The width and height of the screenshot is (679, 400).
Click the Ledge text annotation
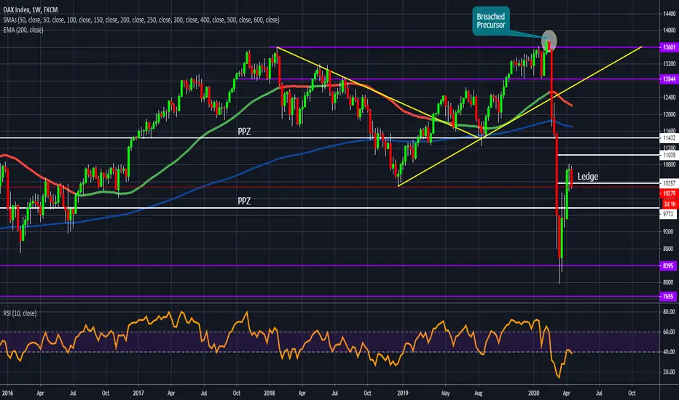[588, 177]
